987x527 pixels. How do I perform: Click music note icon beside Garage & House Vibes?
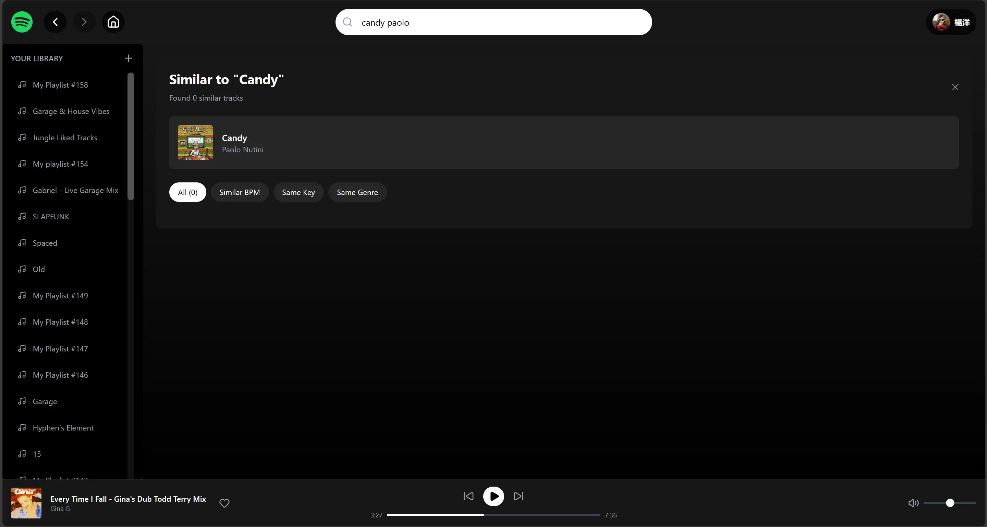click(22, 111)
